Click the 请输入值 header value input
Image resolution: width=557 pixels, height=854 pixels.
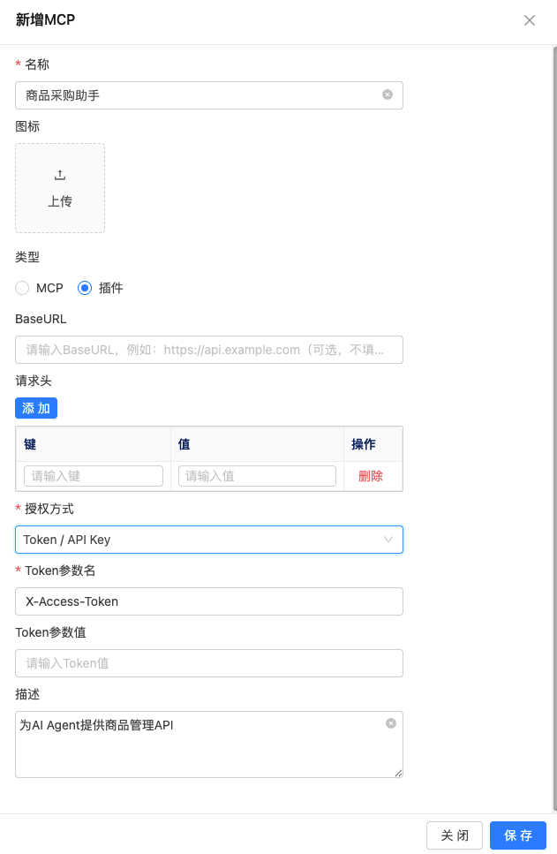click(x=257, y=476)
